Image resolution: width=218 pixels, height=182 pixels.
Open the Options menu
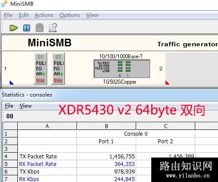(x=70, y=15)
